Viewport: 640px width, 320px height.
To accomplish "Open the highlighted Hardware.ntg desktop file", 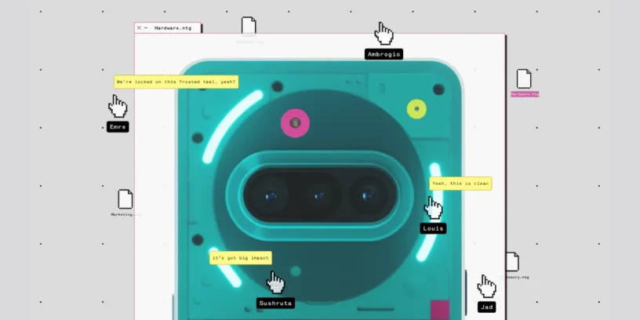I will tap(524, 79).
